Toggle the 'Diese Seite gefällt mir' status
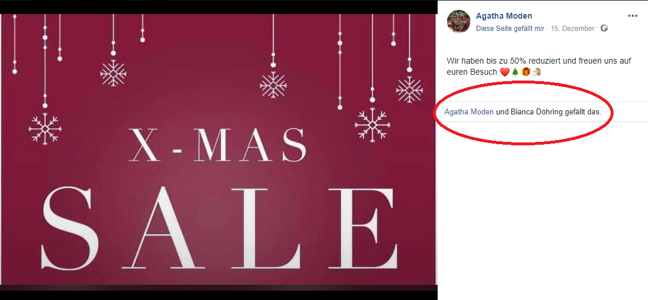The height and width of the screenshot is (300, 648). [510, 29]
